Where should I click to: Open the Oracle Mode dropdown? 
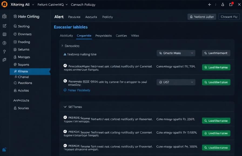click(176, 53)
